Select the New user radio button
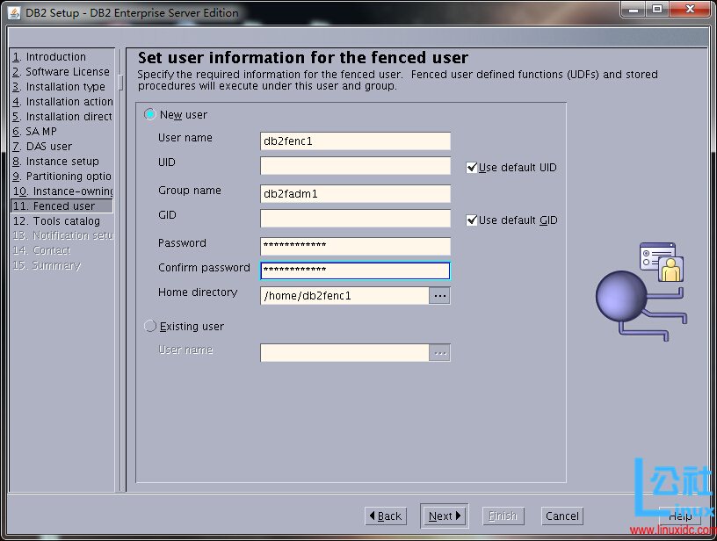This screenshot has width=717, height=541. coord(150,115)
